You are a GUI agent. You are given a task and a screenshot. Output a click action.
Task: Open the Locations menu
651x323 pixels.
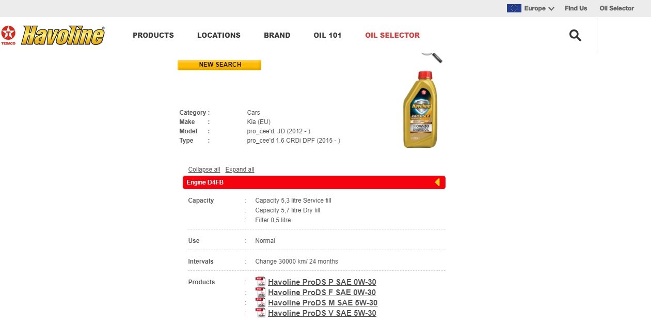pyautogui.click(x=219, y=35)
